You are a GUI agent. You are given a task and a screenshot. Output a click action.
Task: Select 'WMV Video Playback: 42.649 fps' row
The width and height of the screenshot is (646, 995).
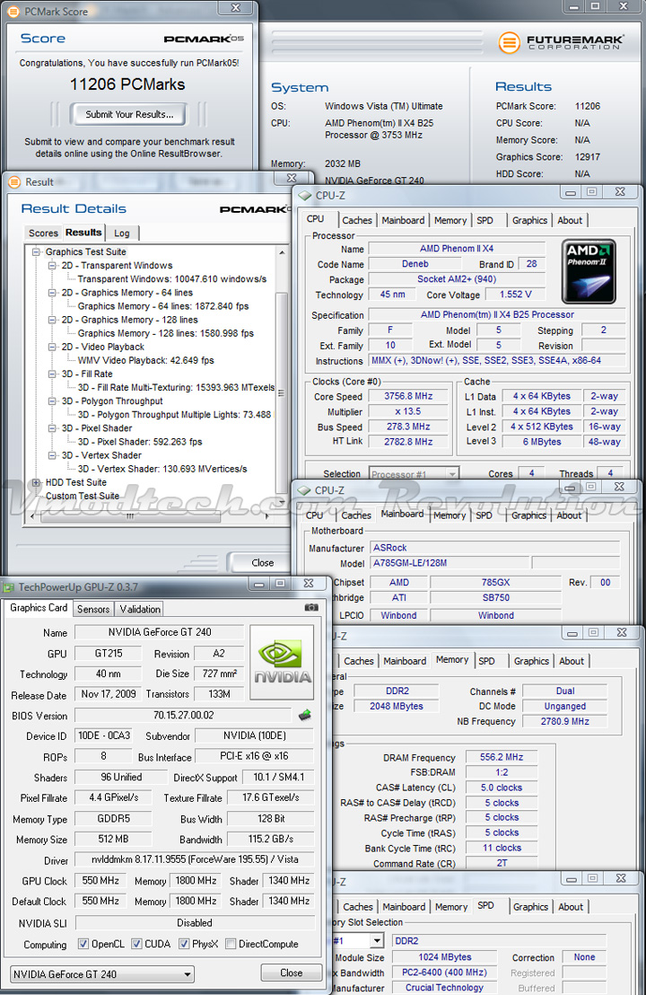pos(146,360)
